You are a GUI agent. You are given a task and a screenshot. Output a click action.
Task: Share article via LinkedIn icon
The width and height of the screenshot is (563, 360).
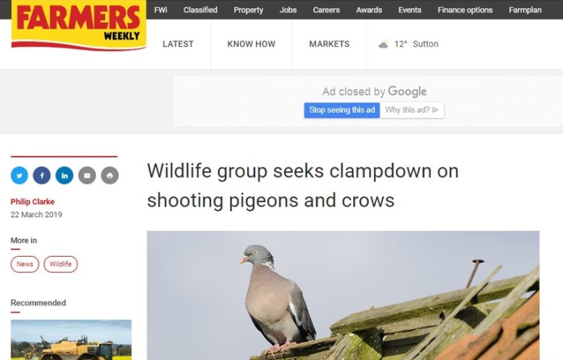[x=64, y=176]
